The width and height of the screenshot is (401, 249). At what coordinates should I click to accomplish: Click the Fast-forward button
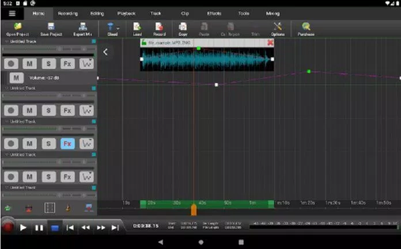pyautogui.click(x=101, y=227)
